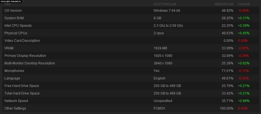Expand the Language row
The image size is (261, 114).
click(12, 78)
